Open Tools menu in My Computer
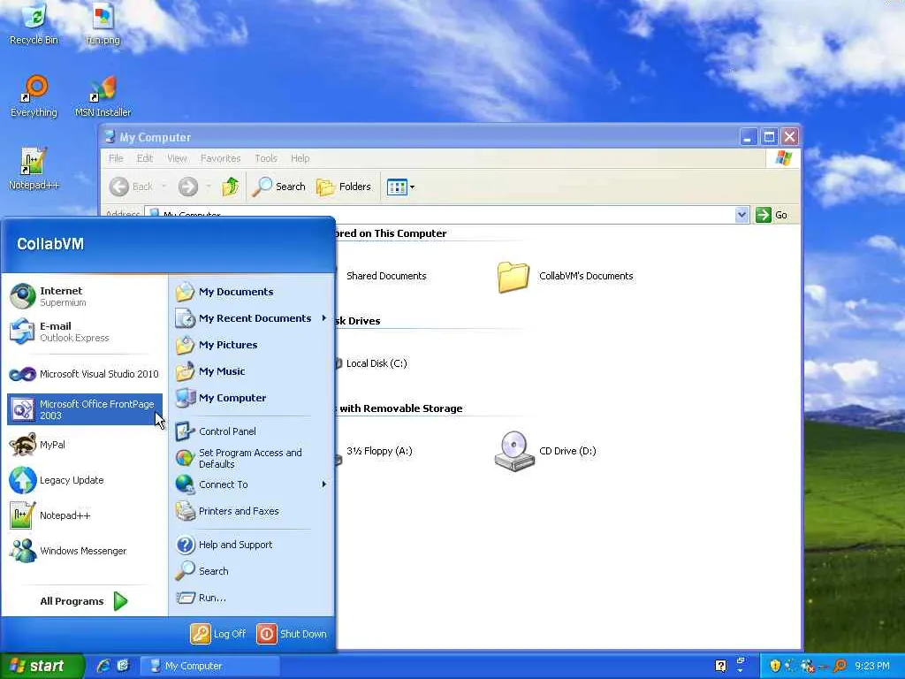Viewport: 905px width, 679px height. click(265, 158)
